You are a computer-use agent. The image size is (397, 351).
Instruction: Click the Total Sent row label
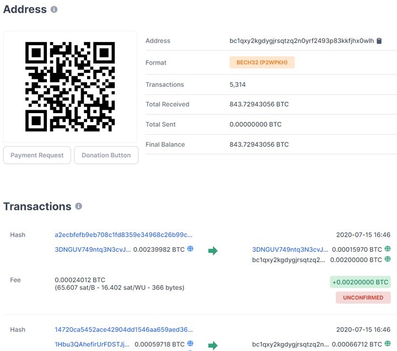coord(160,124)
